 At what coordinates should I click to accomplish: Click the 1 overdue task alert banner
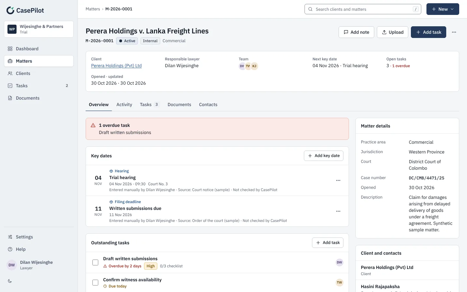click(217, 129)
